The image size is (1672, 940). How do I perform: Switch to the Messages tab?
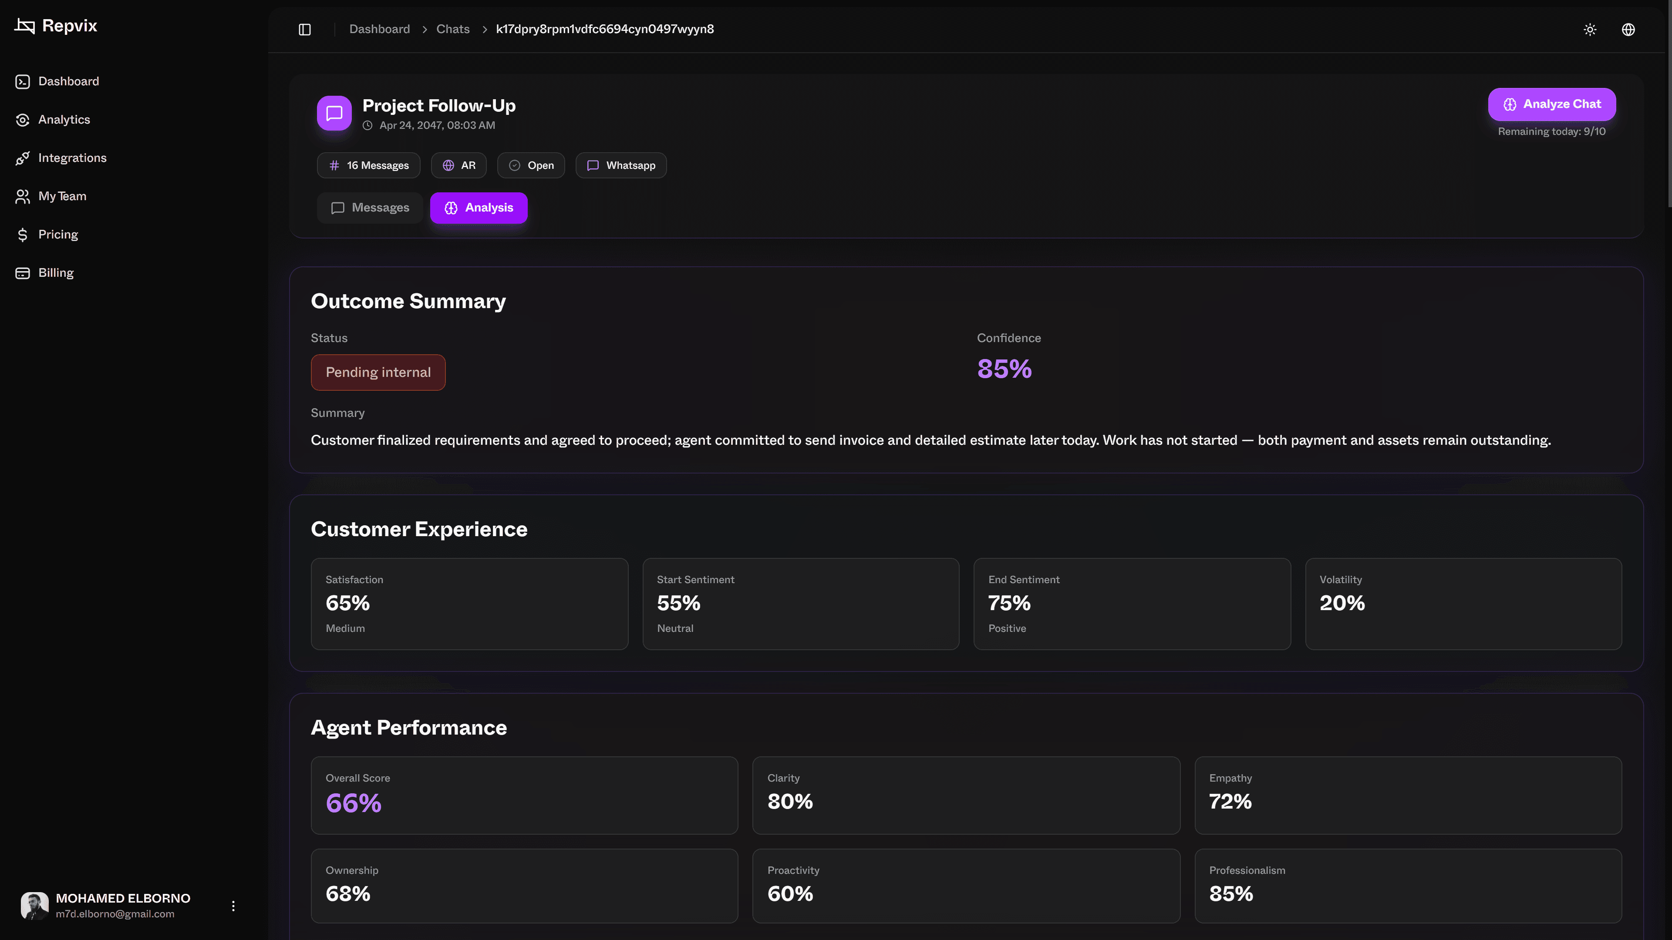[369, 208]
